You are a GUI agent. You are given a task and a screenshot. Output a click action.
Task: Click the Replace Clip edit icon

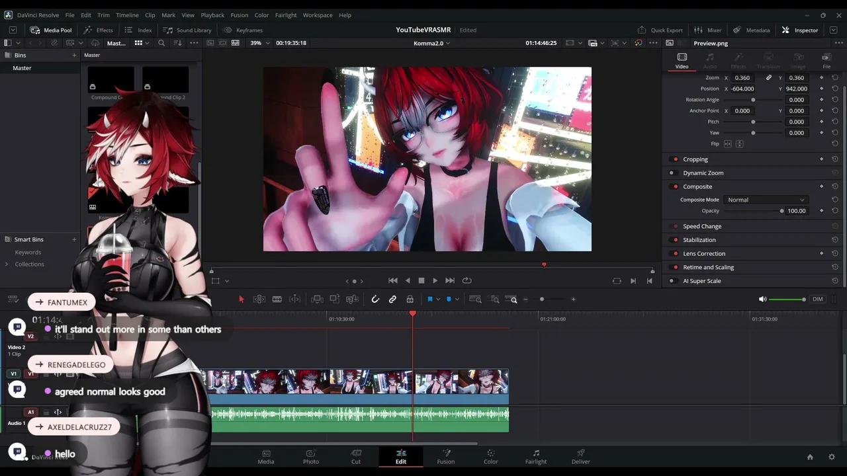tap(353, 299)
